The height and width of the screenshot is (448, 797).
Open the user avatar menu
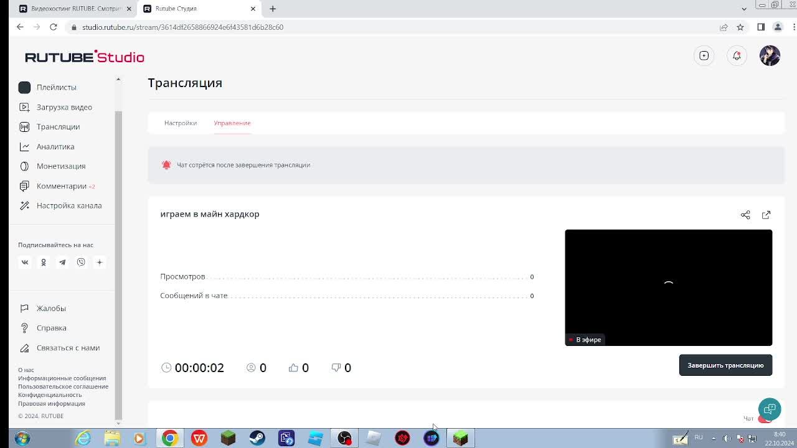[x=770, y=56]
